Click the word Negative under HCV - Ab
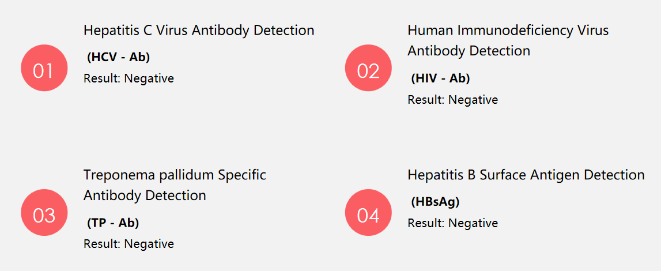Viewport: 661px width, 271px height. point(149,78)
